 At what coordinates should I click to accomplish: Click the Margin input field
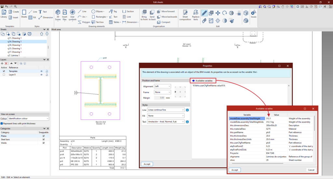pyautogui.click(x=159, y=97)
